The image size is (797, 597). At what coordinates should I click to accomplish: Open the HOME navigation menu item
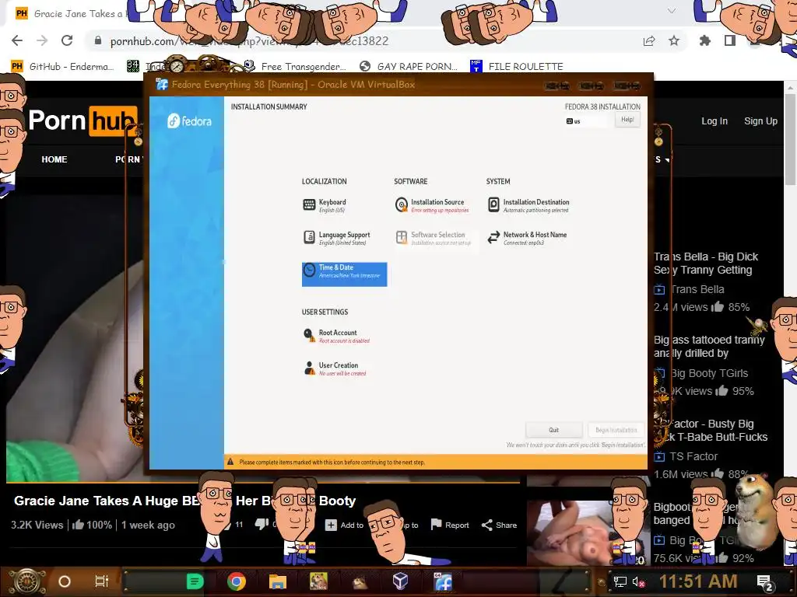pyautogui.click(x=54, y=159)
